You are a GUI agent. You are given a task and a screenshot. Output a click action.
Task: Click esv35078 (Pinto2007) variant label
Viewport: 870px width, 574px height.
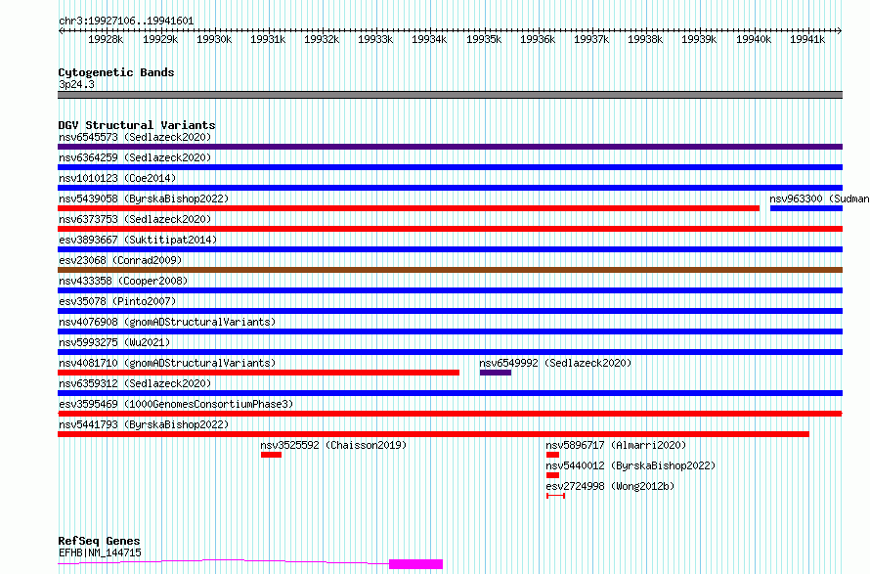pos(117,301)
